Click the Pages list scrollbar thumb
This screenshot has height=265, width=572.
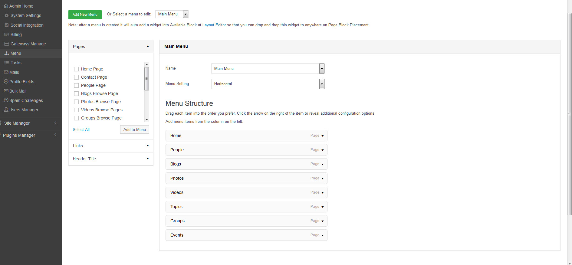click(147, 79)
